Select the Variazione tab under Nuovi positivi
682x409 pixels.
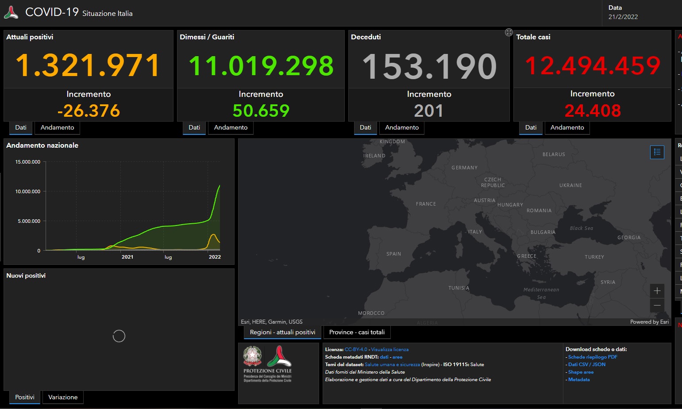click(63, 397)
